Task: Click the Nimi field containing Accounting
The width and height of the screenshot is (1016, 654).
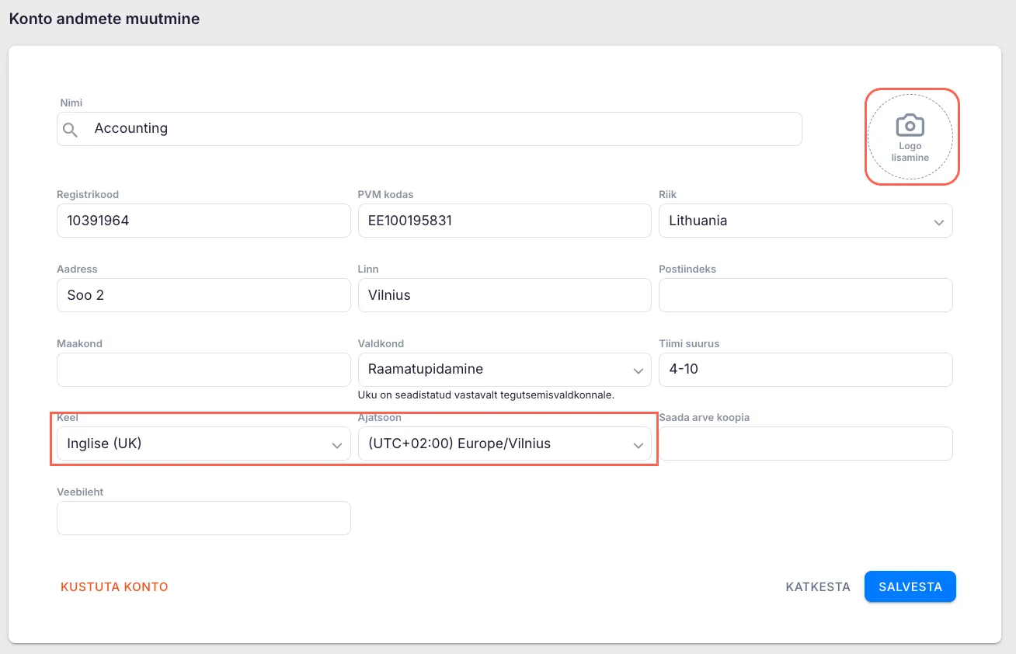Action: point(443,129)
